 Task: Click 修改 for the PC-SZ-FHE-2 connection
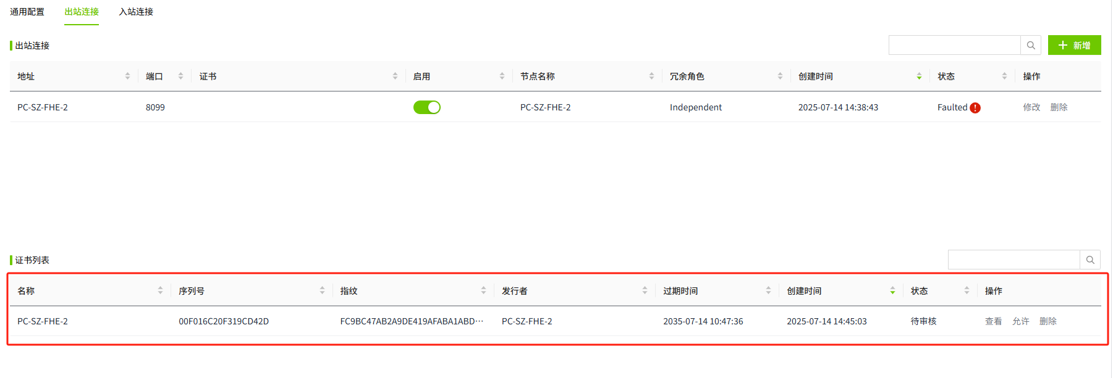1031,107
